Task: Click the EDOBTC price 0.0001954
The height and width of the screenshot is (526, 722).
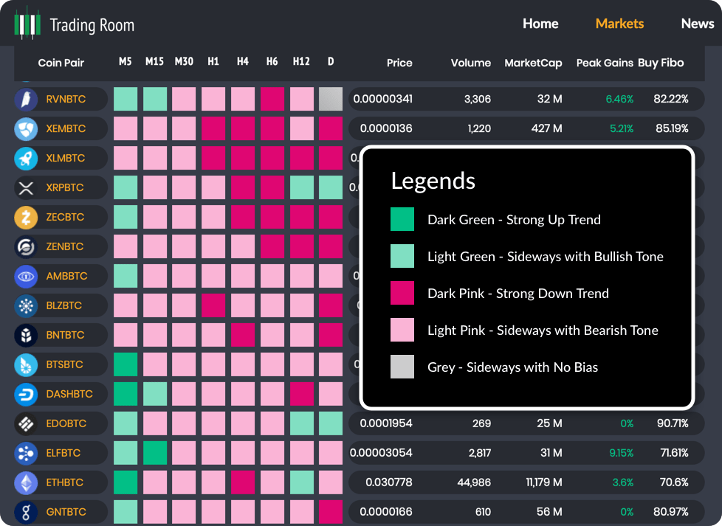Action: [x=386, y=423]
